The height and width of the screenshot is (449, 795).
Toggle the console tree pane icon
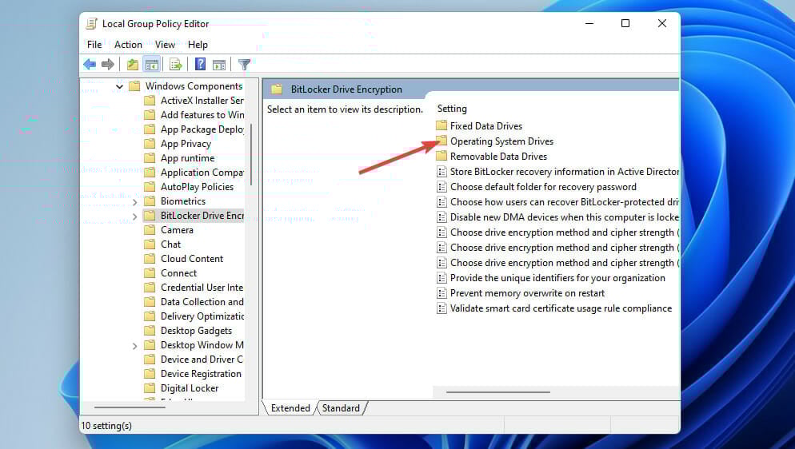pyautogui.click(x=152, y=64)
